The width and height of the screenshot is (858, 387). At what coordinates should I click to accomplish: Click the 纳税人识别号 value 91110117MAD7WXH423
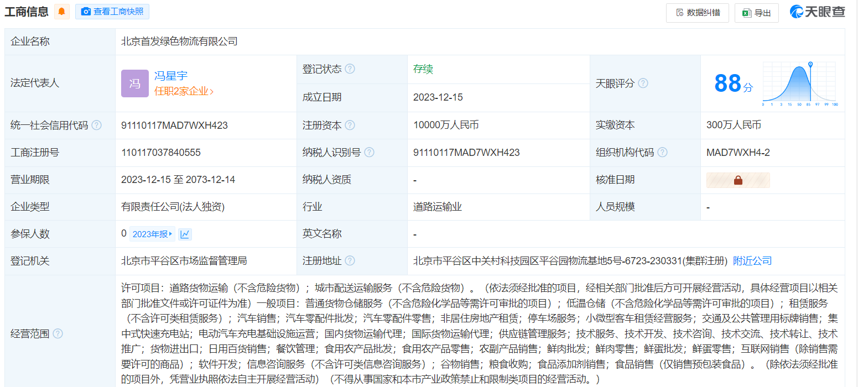466,153
